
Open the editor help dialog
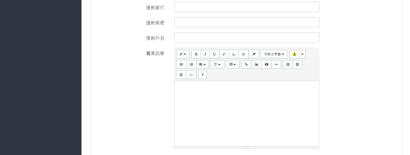click(203, 75)
